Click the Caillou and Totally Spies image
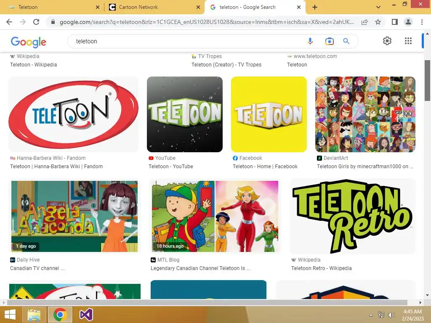Viewport: 431px width, 323px height. [215, 216]
